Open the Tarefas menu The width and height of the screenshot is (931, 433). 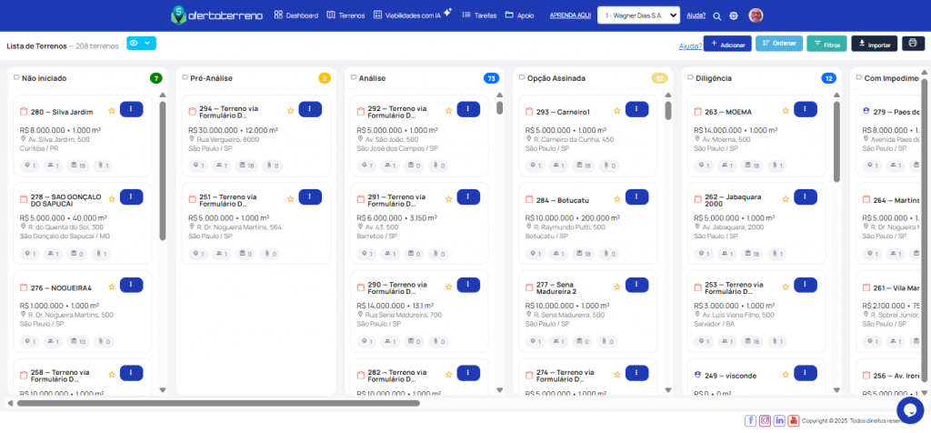click(479, 15)
